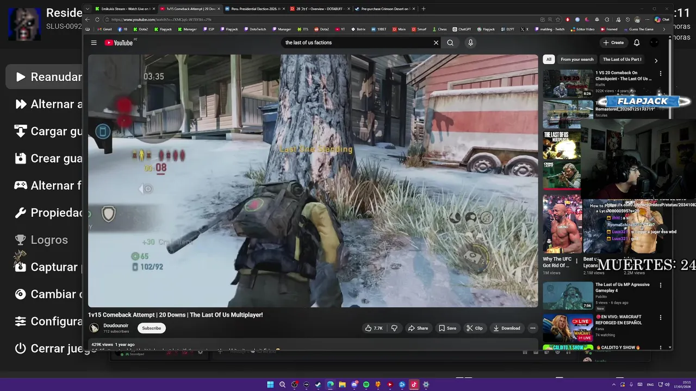Show hidden system tray icons
Screen dimensions: 696x391
pyautogui.click(x=614, y=384)
